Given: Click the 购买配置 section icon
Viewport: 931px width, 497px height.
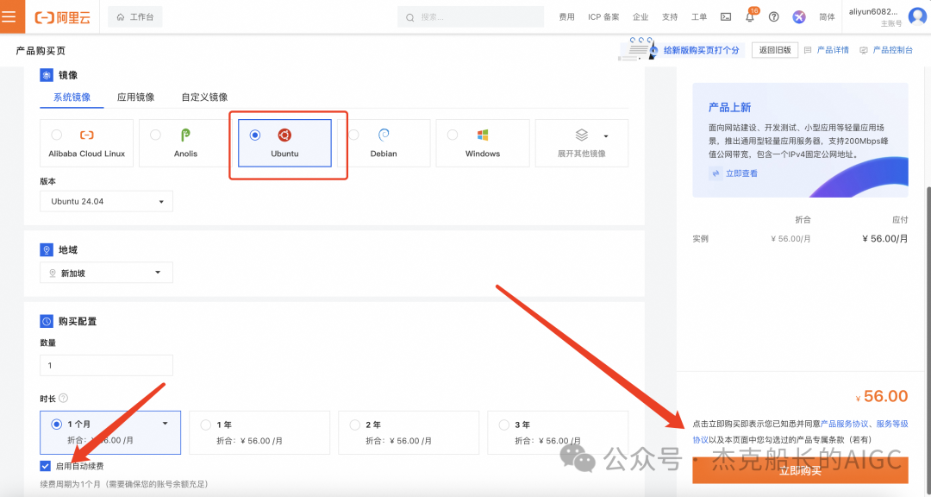Looking at the screenshot, I should (x=47, y=321).
